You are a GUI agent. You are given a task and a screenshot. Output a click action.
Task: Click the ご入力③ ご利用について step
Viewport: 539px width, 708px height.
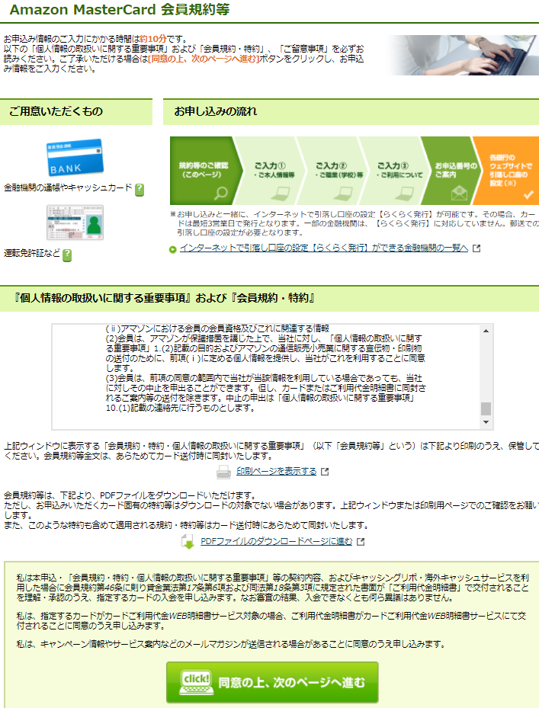(x=396, y=171)
